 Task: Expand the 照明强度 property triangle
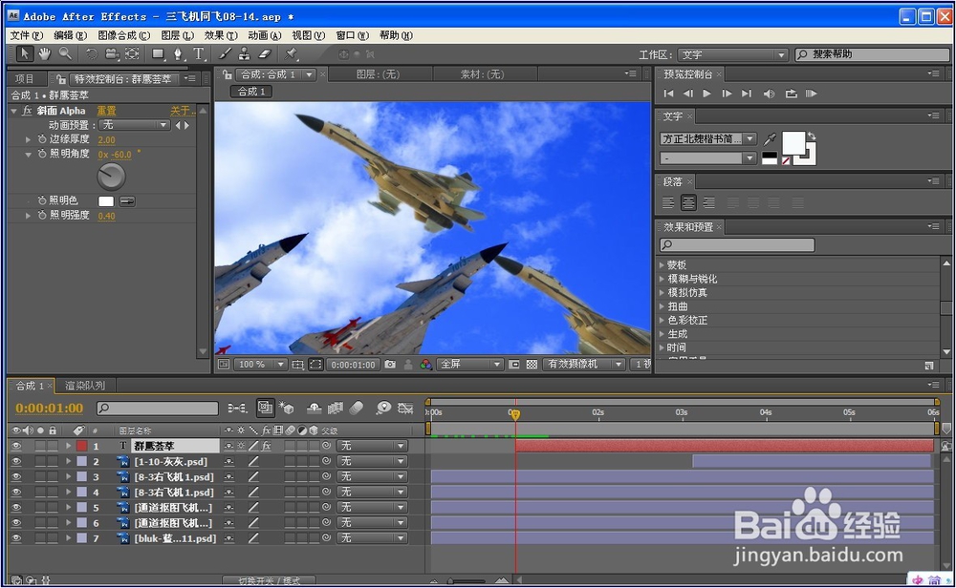(28, 216)
